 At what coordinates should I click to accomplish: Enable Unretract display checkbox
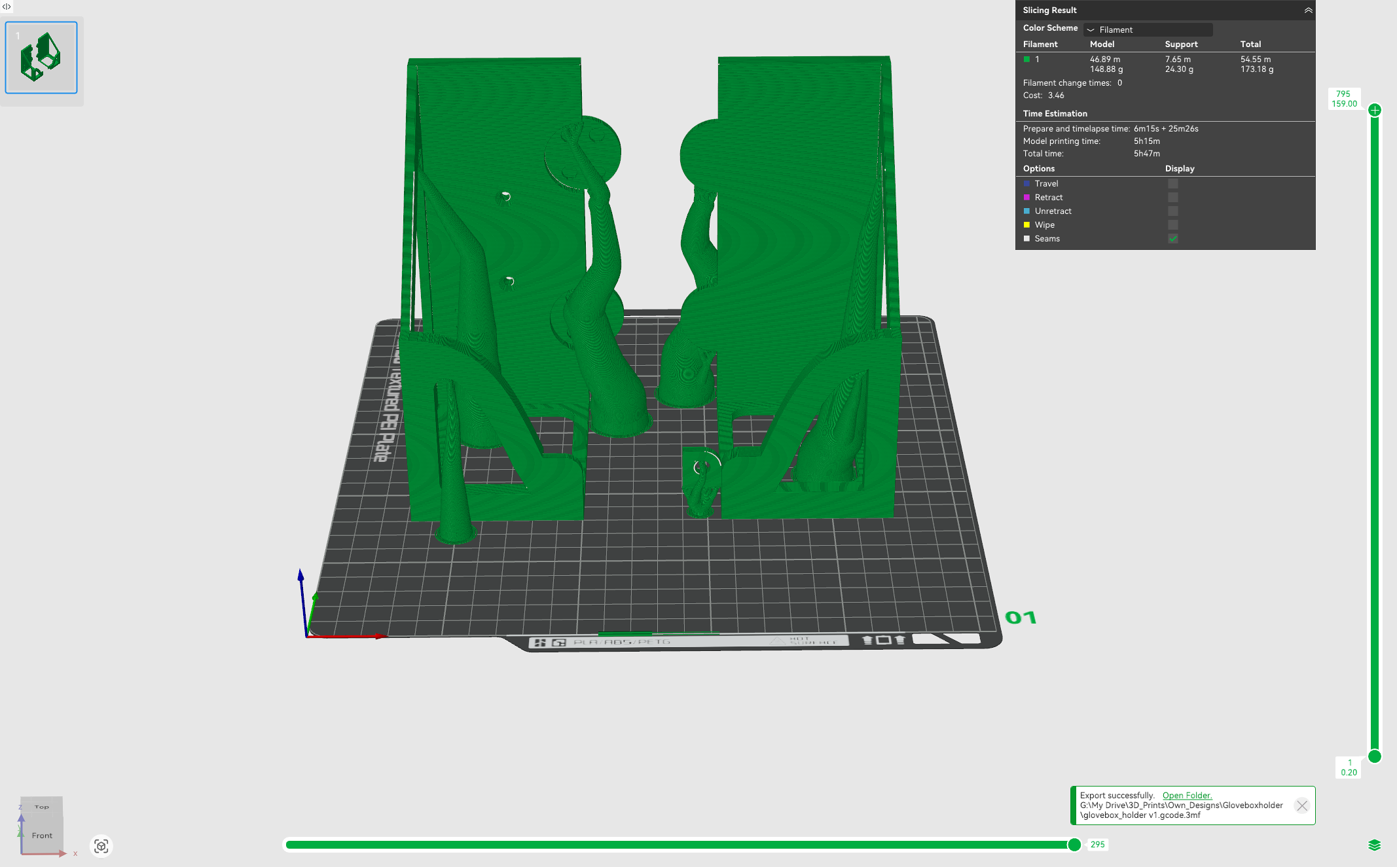[x=1173, y=211]
